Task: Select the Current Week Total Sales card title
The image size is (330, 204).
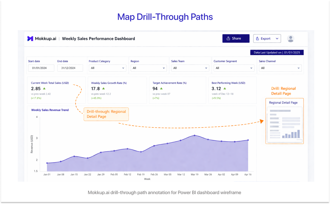Action: 50,83
